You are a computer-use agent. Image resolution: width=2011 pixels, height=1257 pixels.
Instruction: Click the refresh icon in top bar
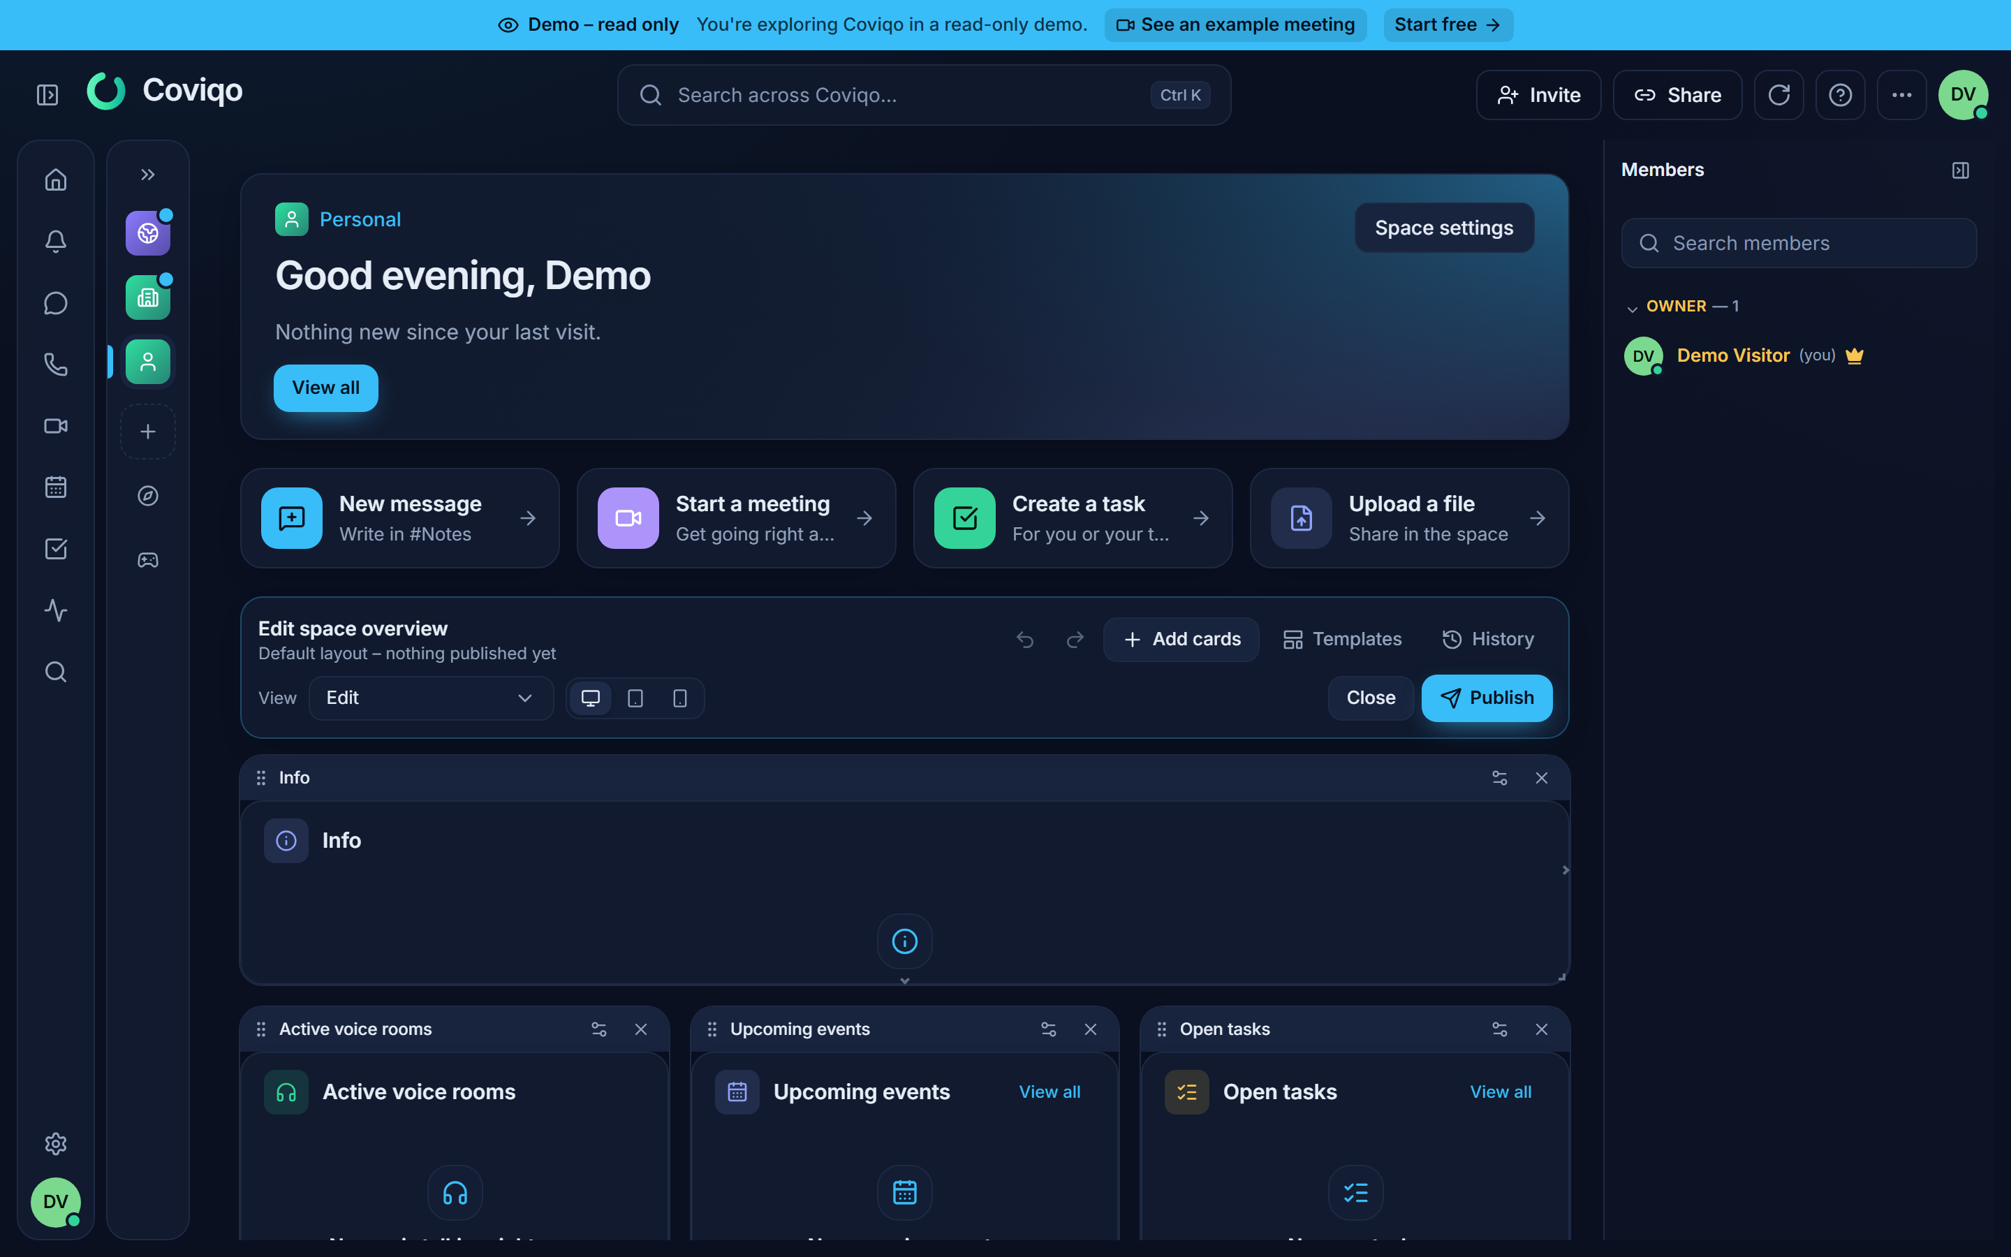(1778, 95)
